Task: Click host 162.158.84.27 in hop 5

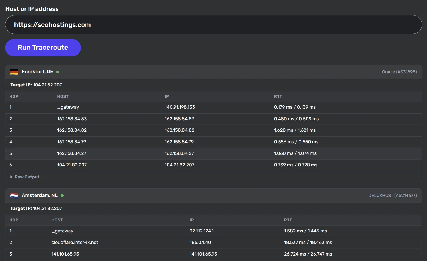Action: click(x=72, y=153)
